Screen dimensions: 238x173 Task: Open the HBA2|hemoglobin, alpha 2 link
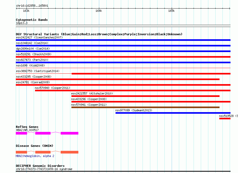pyautogui.click(x=35, y=156)
